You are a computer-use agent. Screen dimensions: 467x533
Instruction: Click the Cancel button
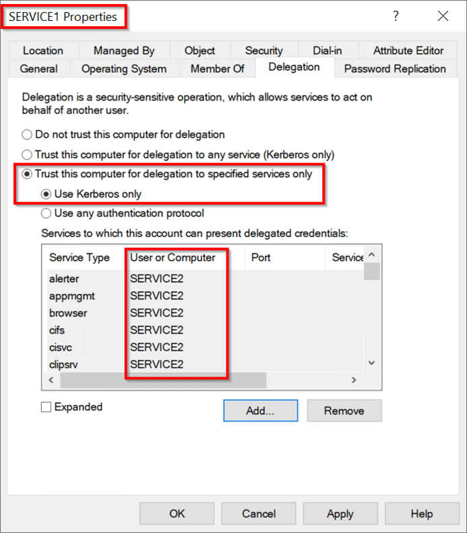[x=259, y=513]
